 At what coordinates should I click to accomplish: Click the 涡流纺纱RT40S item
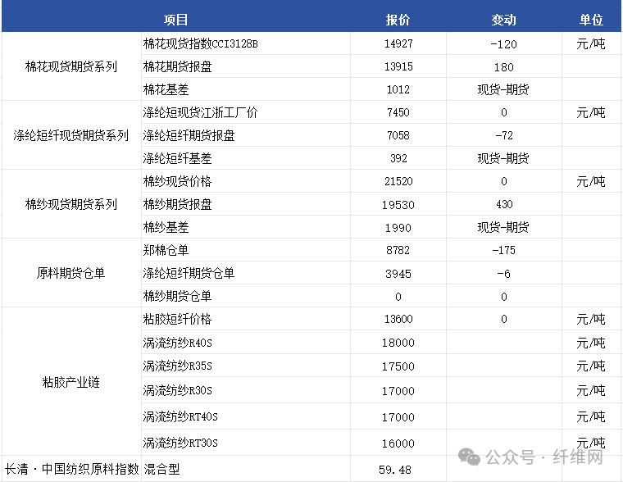(x=180, y=417)
